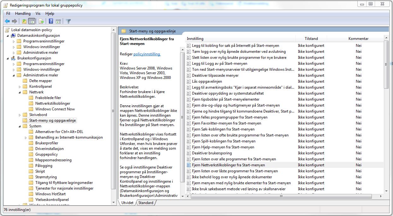Image resolution: width=393 pixels, height=216 pixels.
Task: Open Help with the question mark icon
Action: [x=51, y=21]
